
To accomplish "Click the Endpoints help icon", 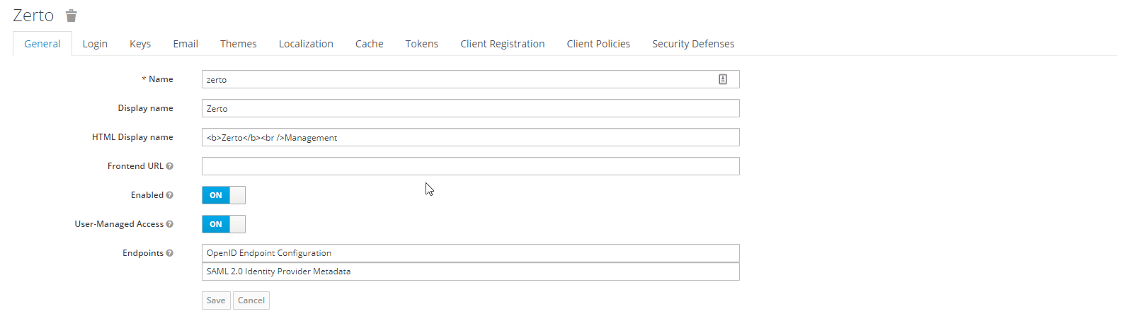I will 169,253.
